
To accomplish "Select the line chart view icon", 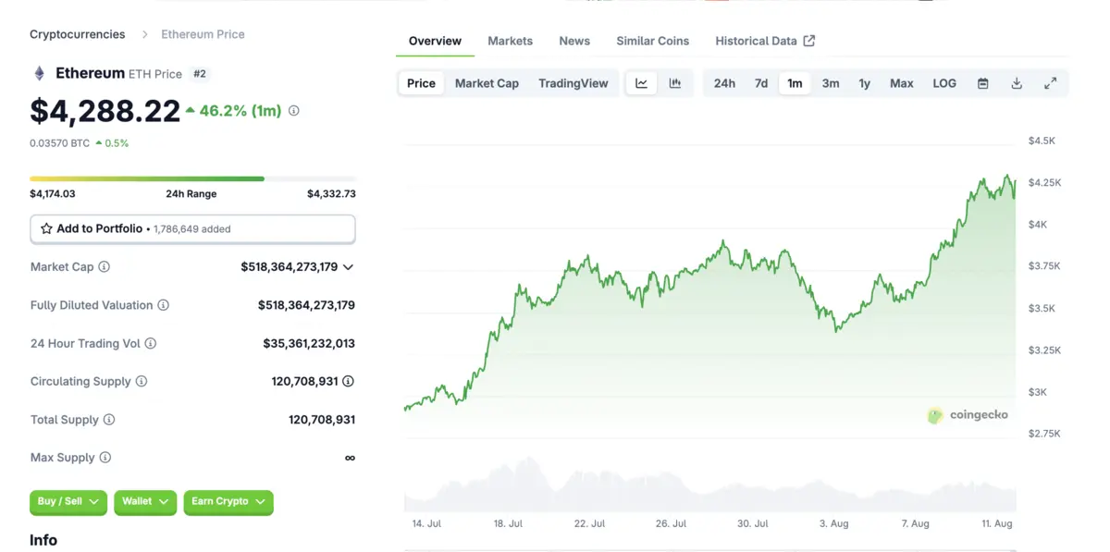I will click(x=641, y=82).
